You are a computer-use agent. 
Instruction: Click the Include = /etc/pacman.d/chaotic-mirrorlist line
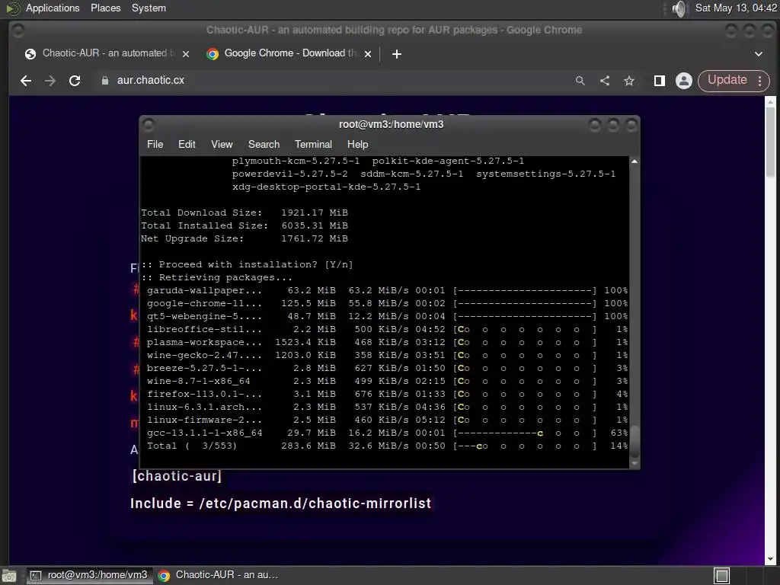(280, 503)
